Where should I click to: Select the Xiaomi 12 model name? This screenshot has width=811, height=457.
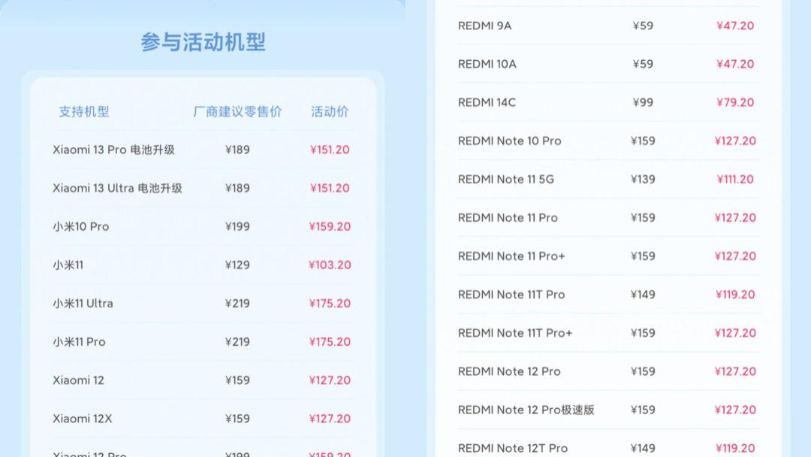(x=78, y=380)
